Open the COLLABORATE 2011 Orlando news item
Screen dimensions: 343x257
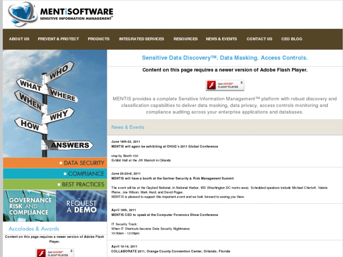(171, 251)
